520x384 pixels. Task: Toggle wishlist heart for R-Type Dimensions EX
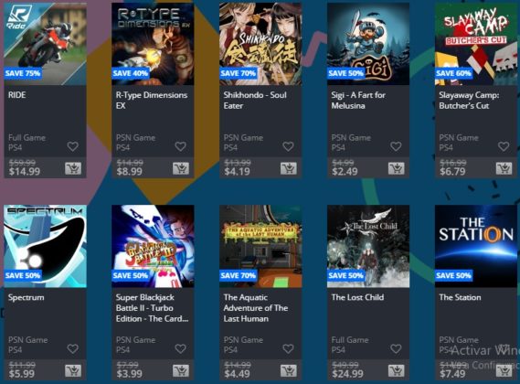[x=181, y=146]
